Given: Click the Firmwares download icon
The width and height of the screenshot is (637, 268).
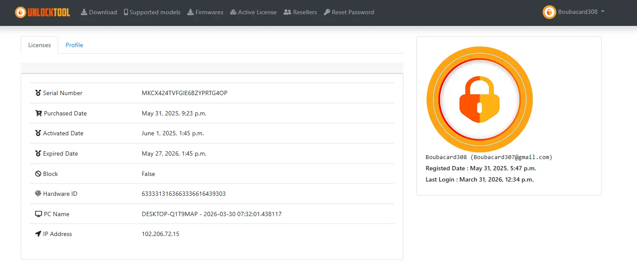Looking at the screenshot, I should tap(190, 12).
